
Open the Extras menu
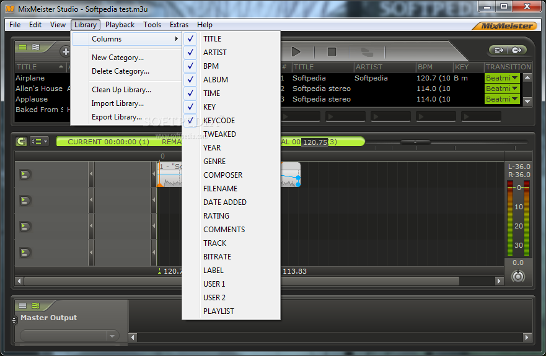[179, 25]
